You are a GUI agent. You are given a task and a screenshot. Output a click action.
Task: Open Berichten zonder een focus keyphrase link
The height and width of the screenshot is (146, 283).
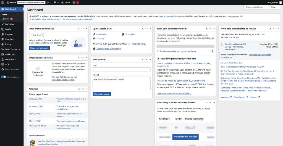pos(178,51)
